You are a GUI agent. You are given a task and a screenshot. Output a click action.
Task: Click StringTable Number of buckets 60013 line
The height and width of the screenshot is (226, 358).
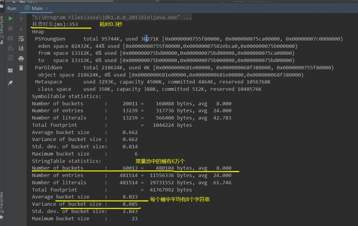point(132,168)
